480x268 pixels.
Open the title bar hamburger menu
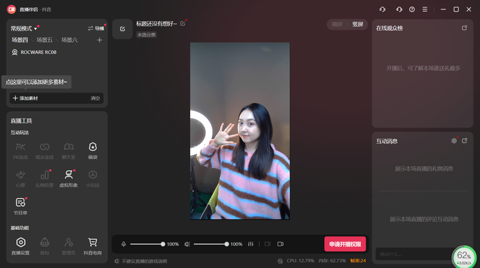(425, 9)
